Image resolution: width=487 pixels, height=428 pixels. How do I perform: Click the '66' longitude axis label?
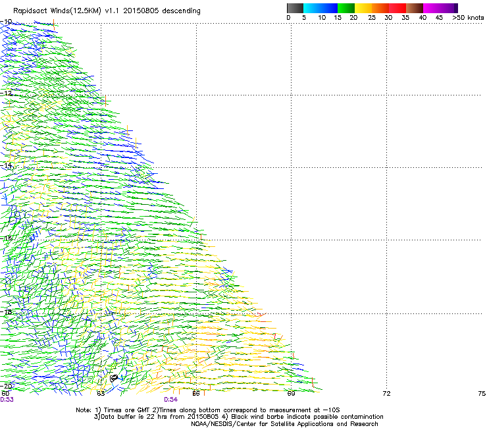coord(196,394)
